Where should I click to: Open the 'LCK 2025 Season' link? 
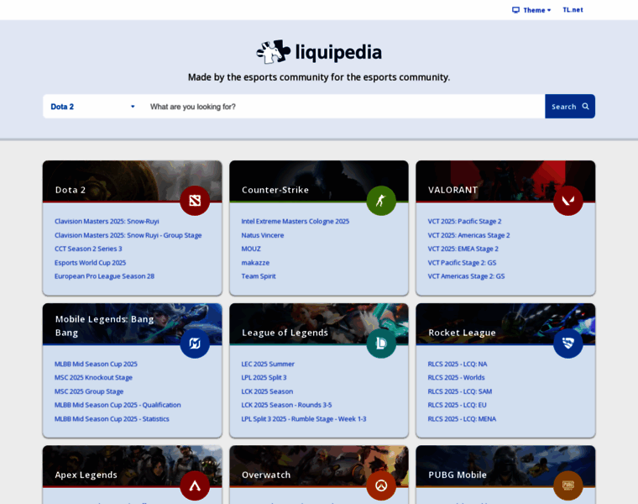[x=267, y=391]
